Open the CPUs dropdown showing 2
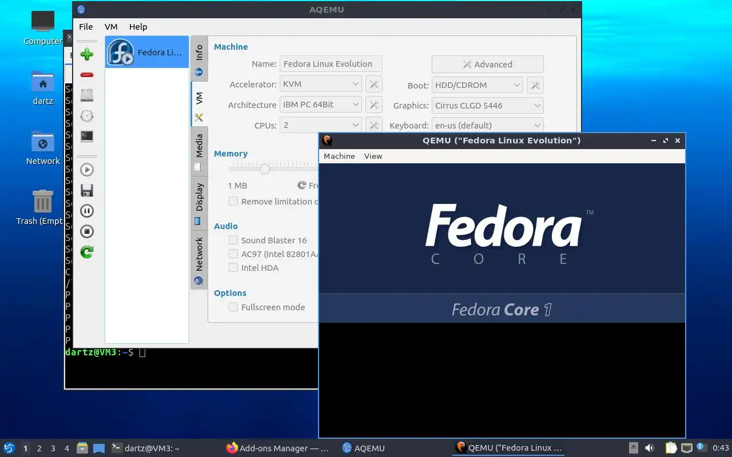Viewport: 732px width, 457px height. coord(321,125)
